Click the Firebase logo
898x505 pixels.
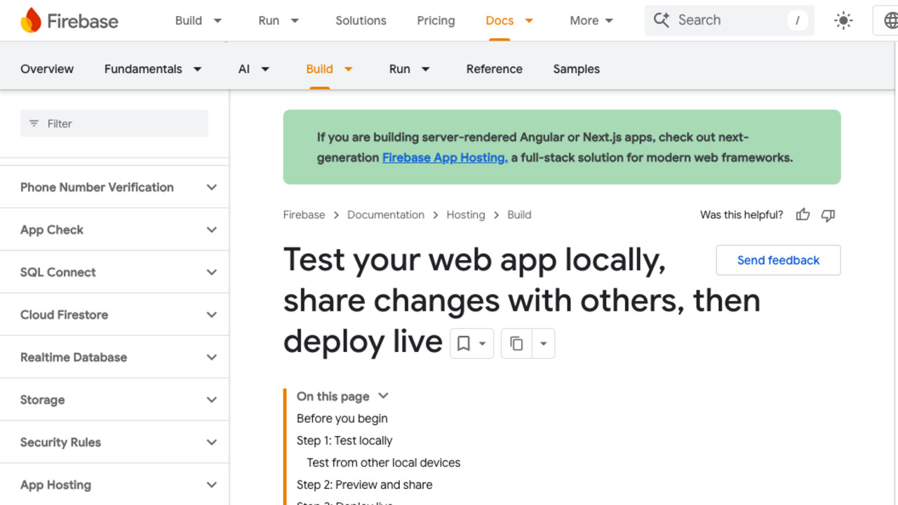[x=69, y=21]
